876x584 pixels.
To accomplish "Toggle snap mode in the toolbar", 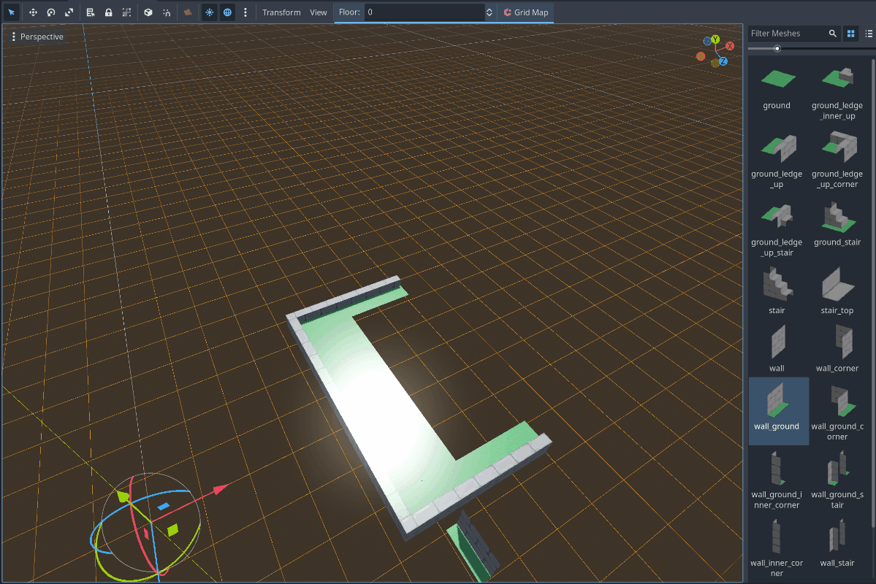I will (167, 12).
